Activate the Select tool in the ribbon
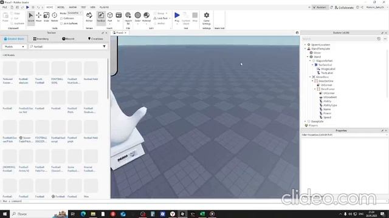The height and width of the screenshot is (218, 389). pos(31,18)
